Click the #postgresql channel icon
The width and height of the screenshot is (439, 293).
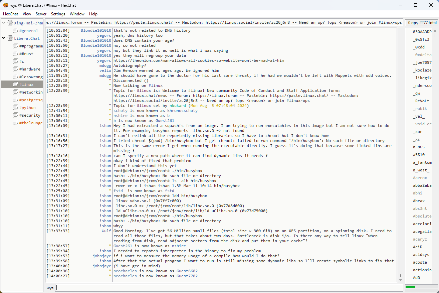(x=15, y=100)
